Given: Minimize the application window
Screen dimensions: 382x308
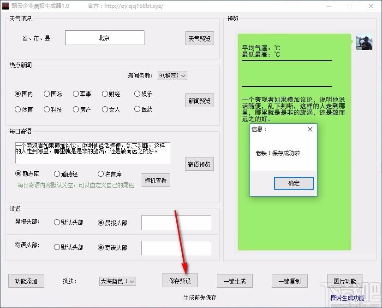Looking at the screenshot, I should pos(329,6).
